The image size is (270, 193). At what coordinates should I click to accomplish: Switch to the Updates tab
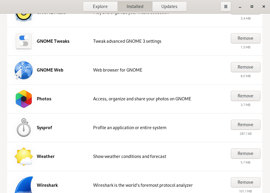pos(169,7)
